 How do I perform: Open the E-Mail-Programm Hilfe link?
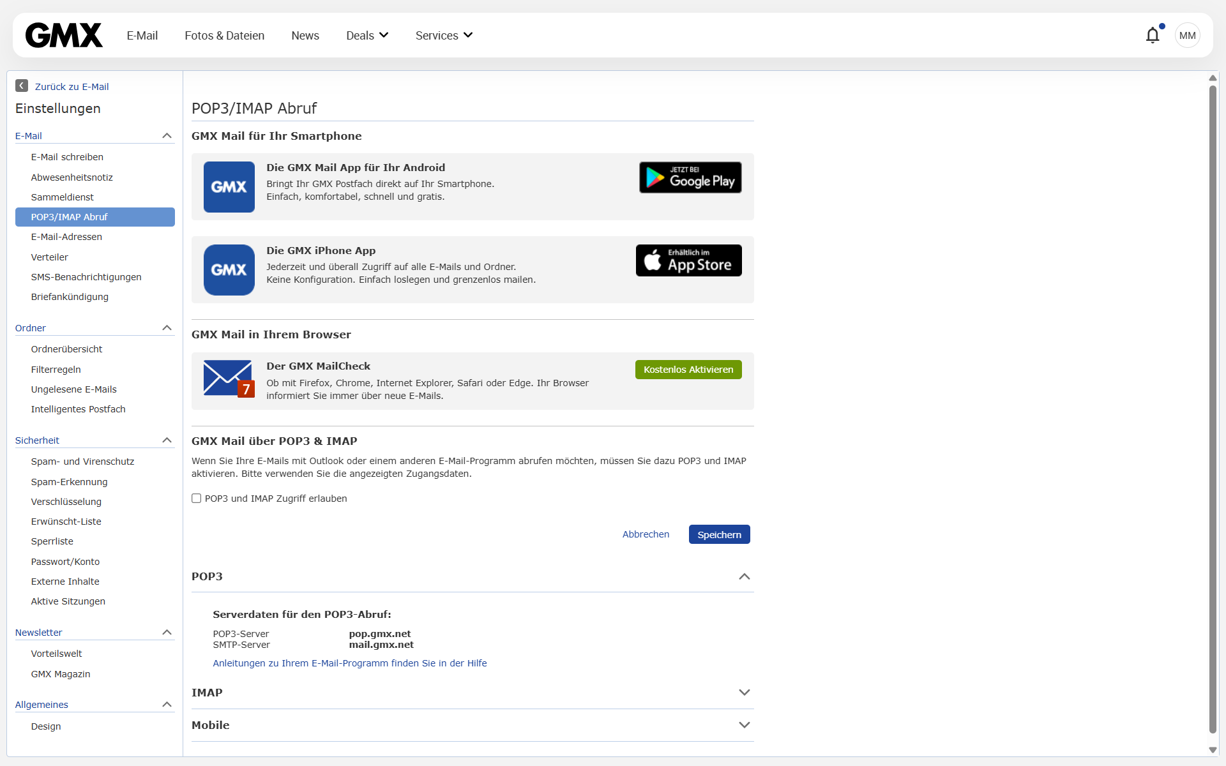350,663
